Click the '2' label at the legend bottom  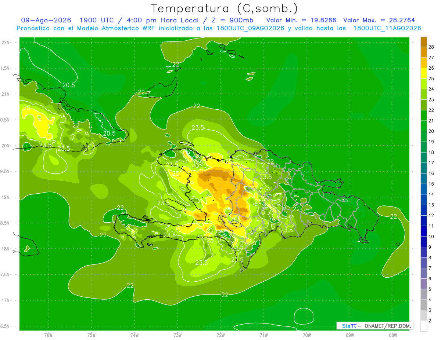(430, 321)
